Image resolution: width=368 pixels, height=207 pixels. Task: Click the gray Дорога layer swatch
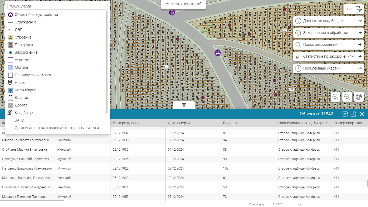(x=11, y=105)
